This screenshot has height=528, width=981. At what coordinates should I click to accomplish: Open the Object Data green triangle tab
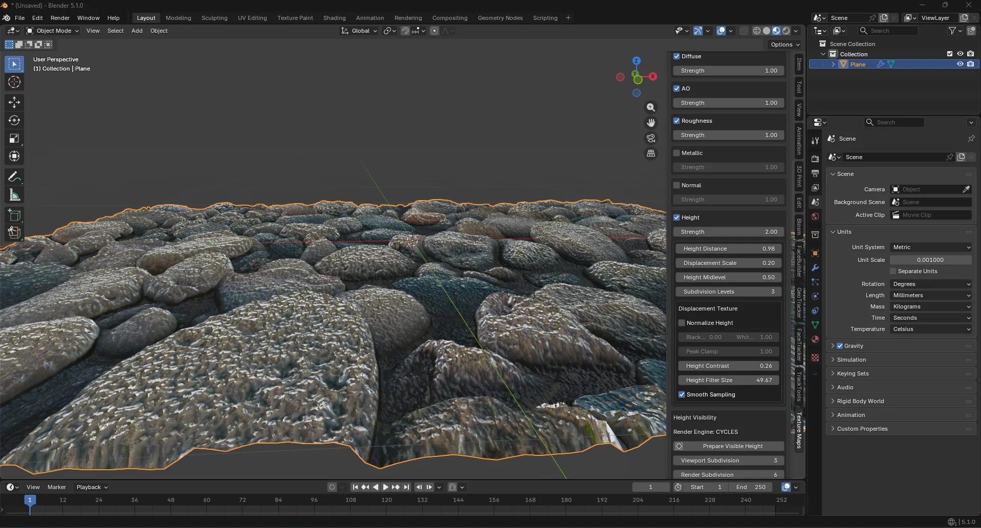coord(815,325)
